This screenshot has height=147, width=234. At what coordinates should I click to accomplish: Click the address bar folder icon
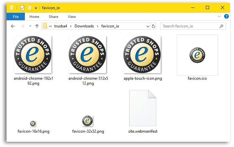click(x=45, y=26)
